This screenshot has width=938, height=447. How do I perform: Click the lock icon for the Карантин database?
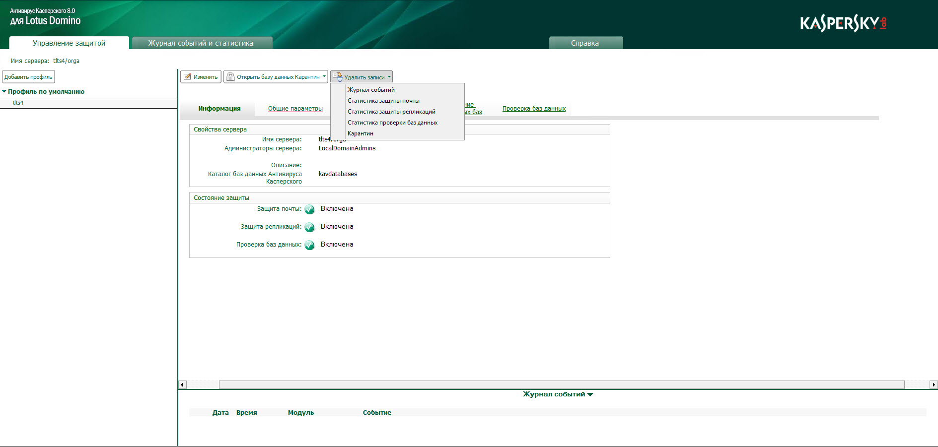click(x=230, y=77)
